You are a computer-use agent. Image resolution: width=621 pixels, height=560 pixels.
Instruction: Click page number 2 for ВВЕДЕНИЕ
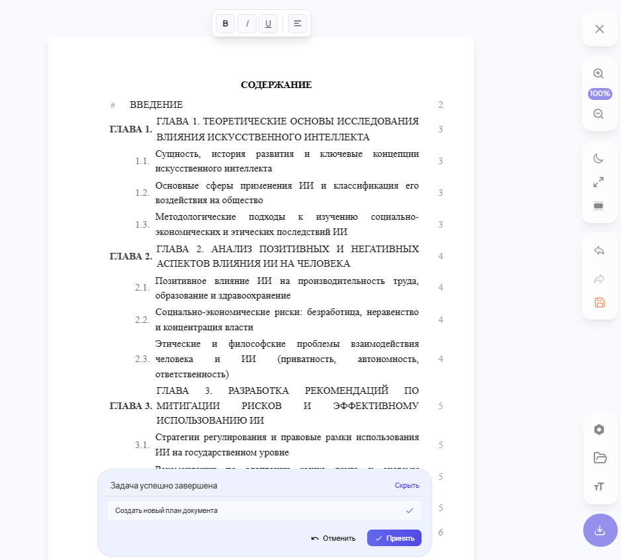click(440, 105)
